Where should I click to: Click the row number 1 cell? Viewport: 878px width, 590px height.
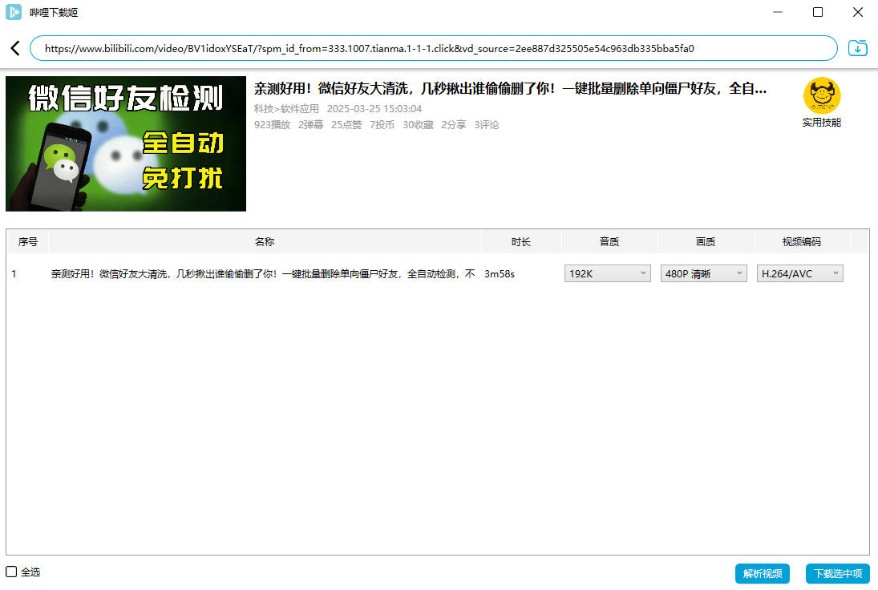pyautogui.click(x=14, y=273)
